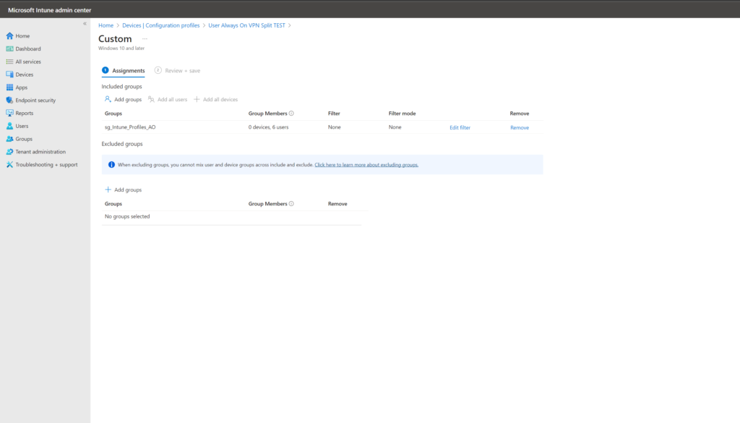Click Add all devices button
The height and width of the screenshot is (423, 740).
(215, 99)
